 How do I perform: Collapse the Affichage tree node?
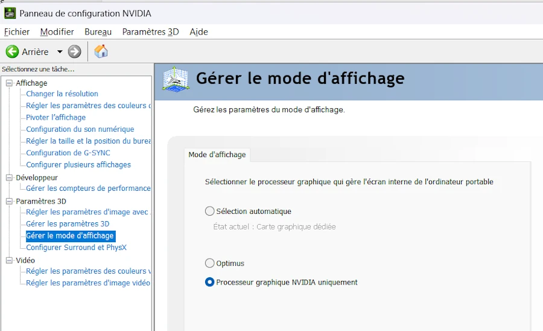pyautogui.click(x=9, y=83)
